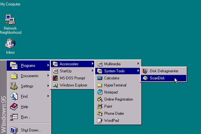Expand the Programs submenu arrow

48,65
